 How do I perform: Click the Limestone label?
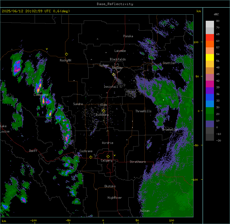point(41,95)
